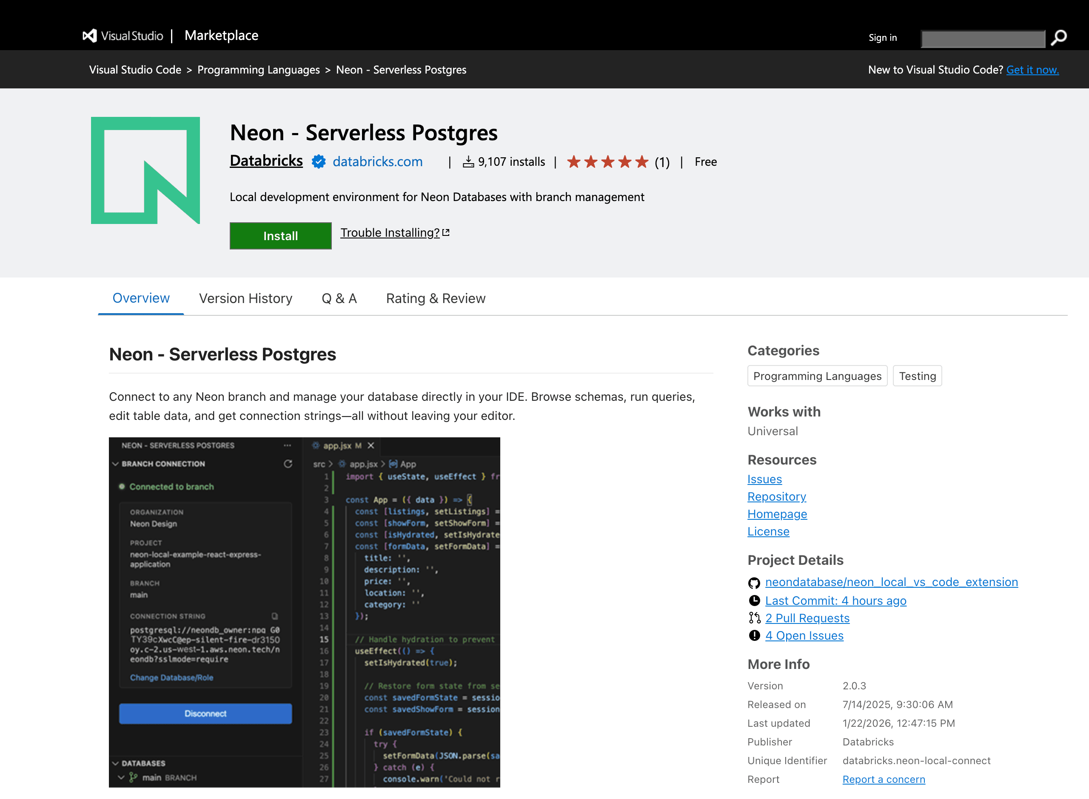Click the search magnifier icon
Screen dimensions: 1089x799
[x=1060, y=38]
